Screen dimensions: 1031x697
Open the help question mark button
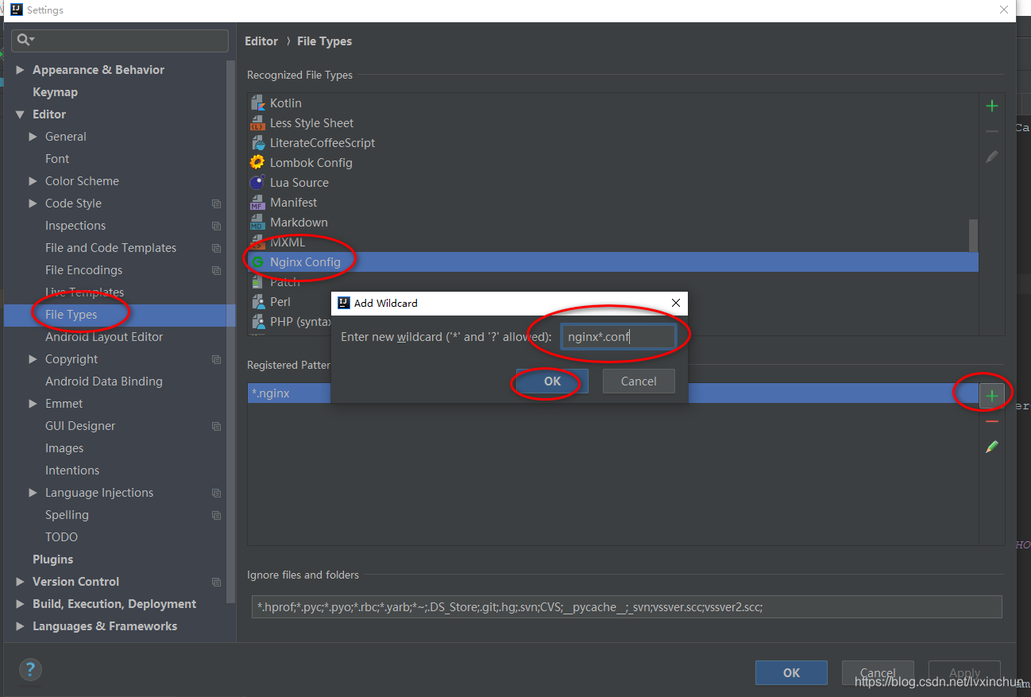[30, 668]
